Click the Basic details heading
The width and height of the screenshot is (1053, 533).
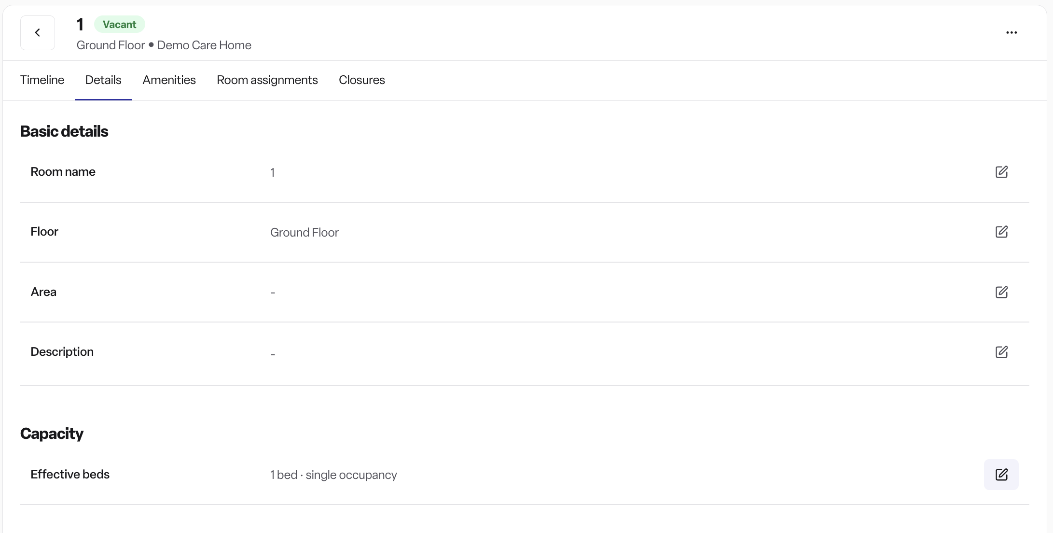(x=64, y=131)
